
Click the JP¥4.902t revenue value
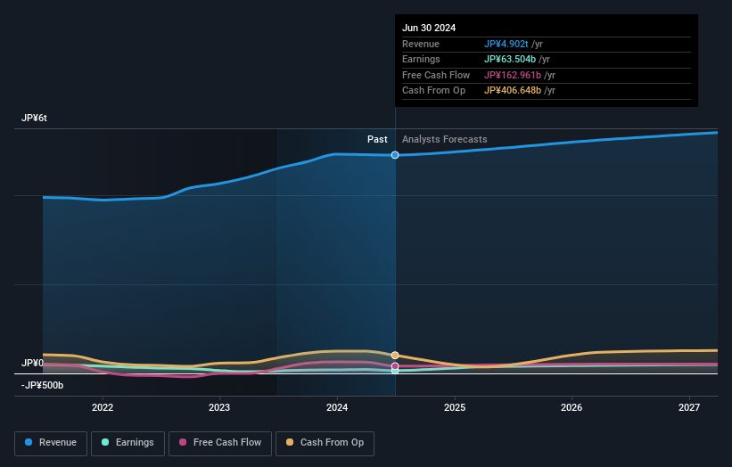click(x=506, y=44)
